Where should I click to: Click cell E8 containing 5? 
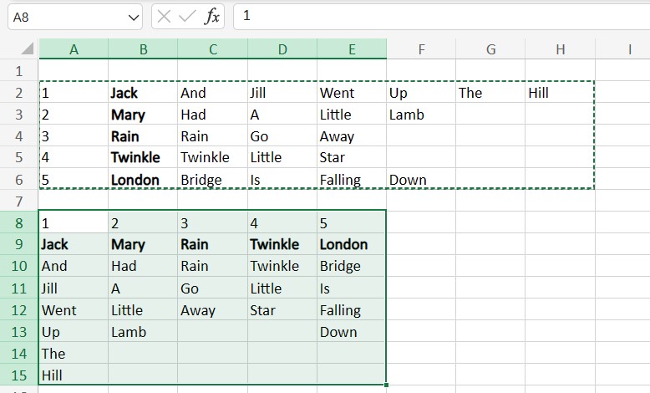[x=352, y=223]
